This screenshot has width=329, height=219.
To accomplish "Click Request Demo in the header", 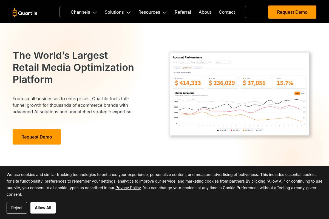I will 292,12.
